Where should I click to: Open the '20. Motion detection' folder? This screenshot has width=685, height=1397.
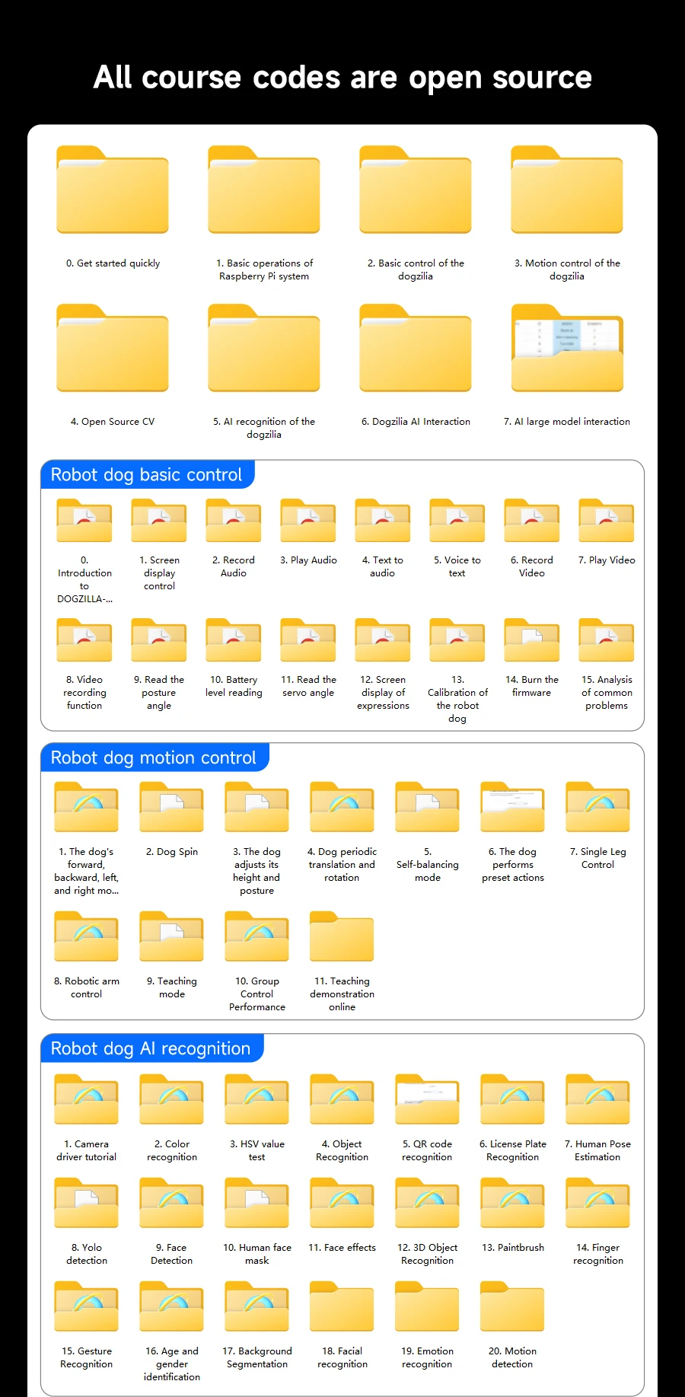point(513,1307)
